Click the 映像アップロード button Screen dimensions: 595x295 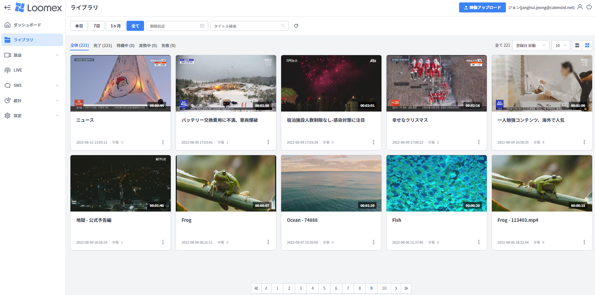coord(482,7)
